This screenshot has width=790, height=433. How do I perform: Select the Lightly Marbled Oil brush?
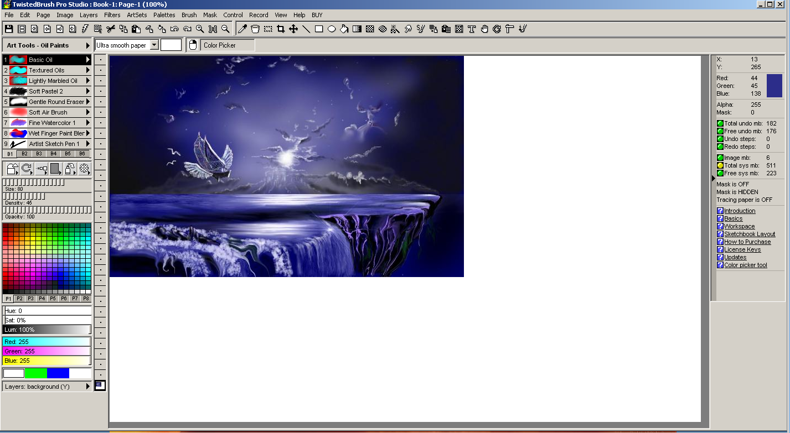pos(47,81)
